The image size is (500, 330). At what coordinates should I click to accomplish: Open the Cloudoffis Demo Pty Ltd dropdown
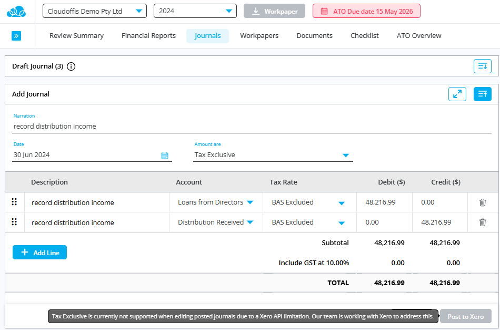point(95,11)
